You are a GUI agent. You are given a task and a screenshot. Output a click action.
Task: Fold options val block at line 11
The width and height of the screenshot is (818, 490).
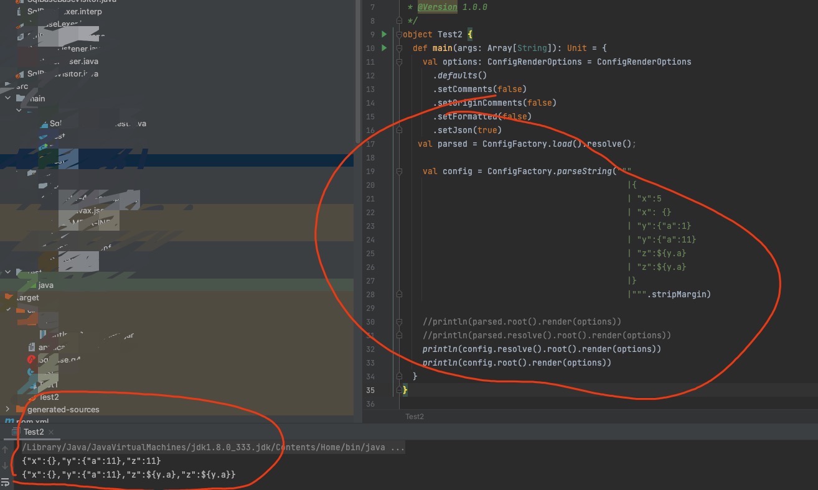click(x=399, y=62)
